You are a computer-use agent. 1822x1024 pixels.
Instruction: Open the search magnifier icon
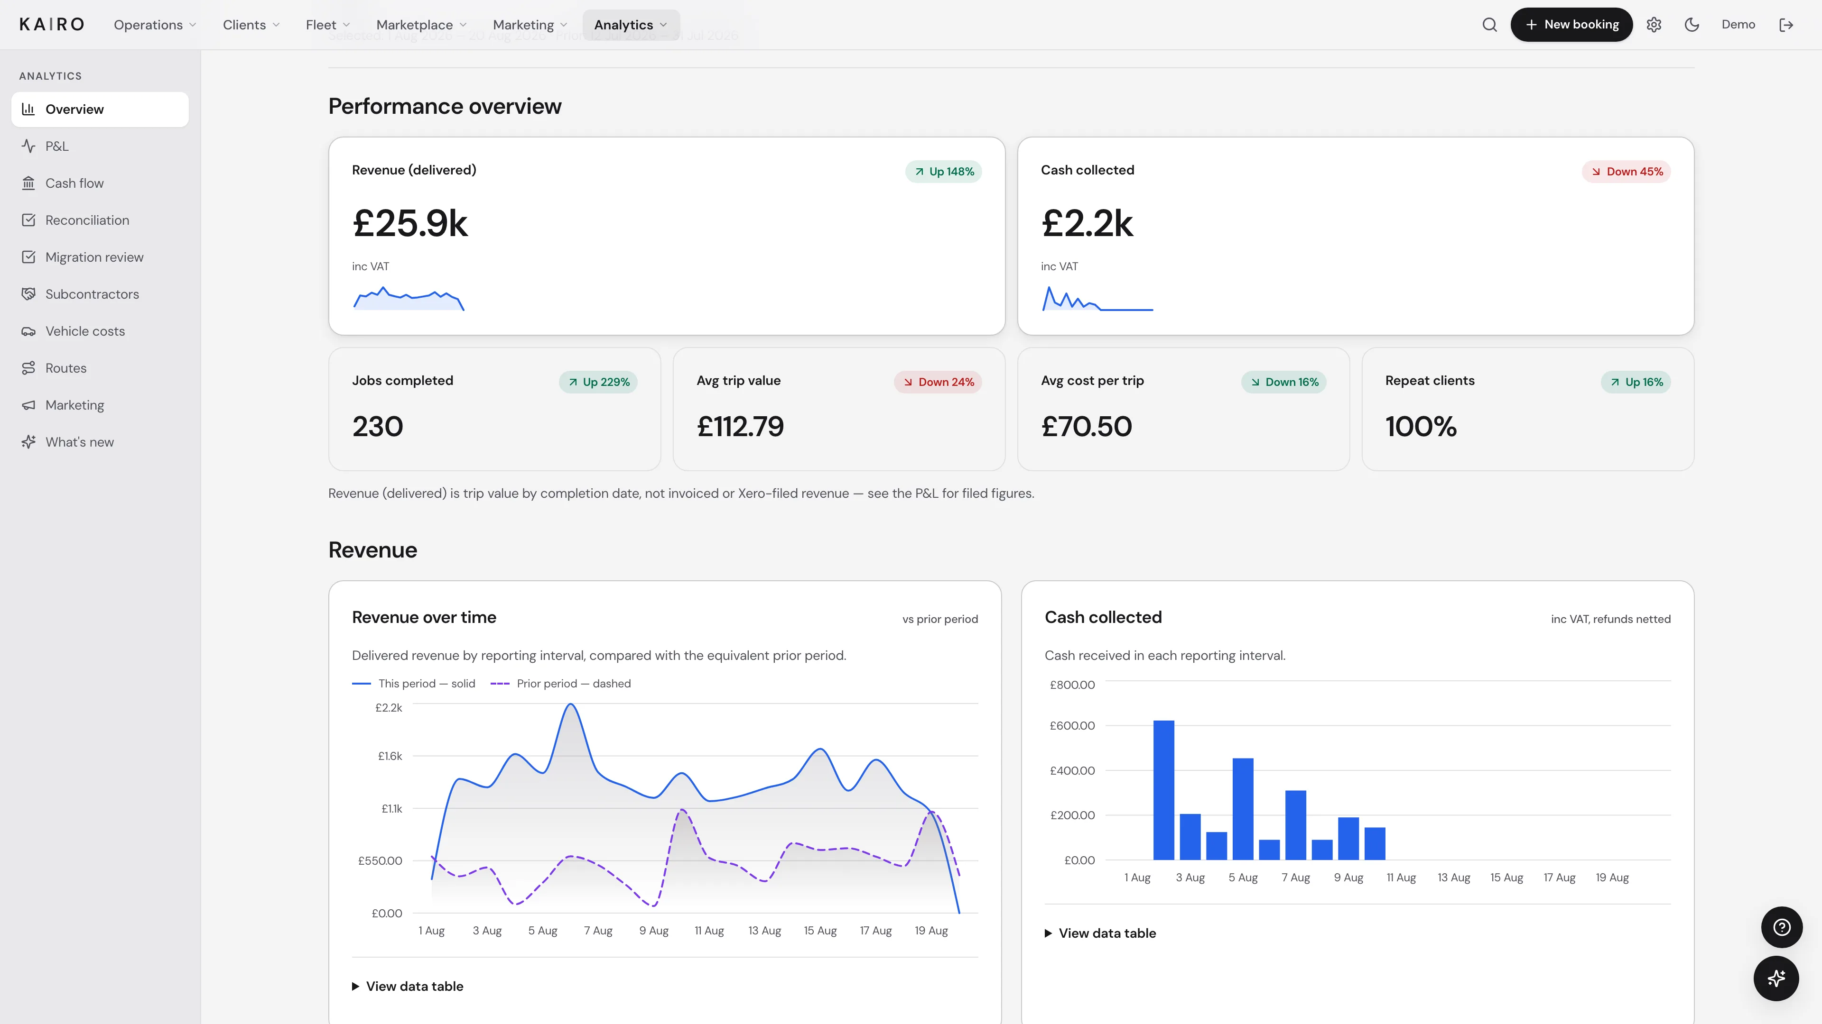tap(1489, 25)
